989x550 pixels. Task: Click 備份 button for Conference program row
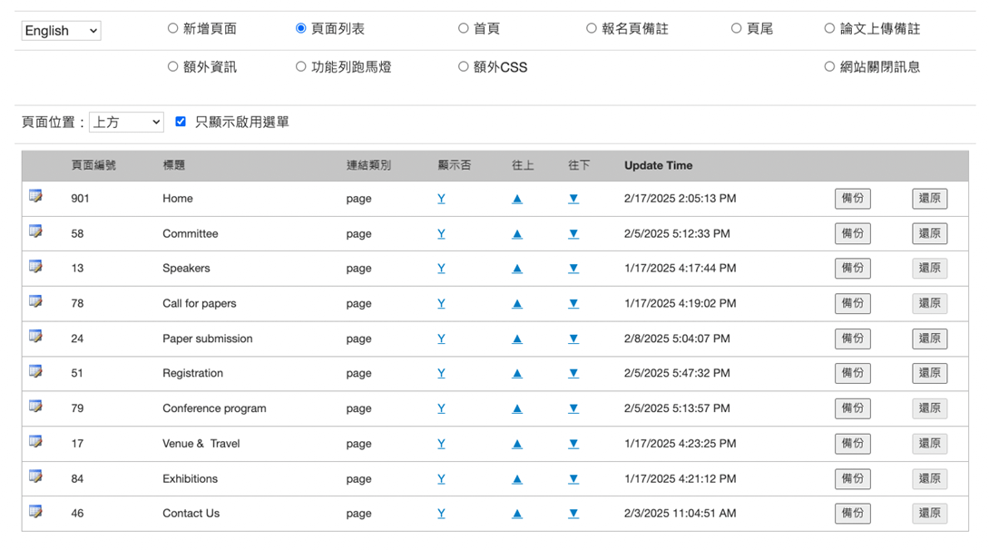[853, 408]
